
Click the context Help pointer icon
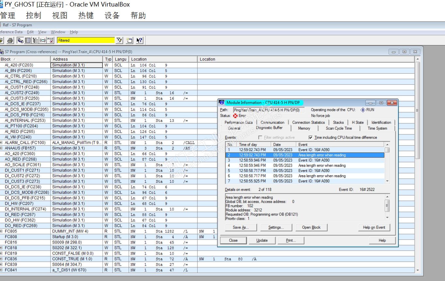point(139,40)
